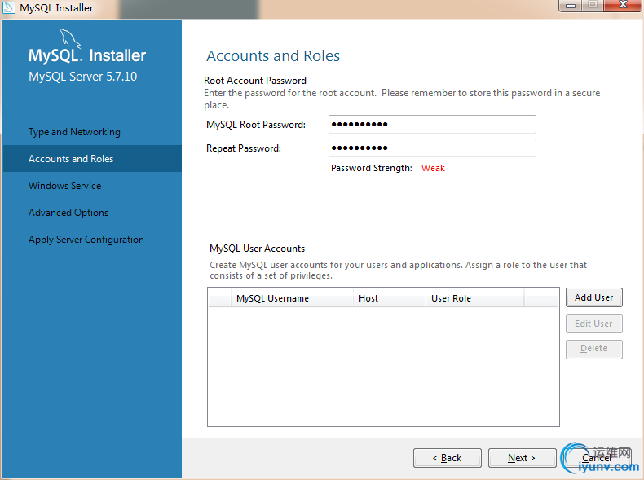
Task: Sort by Host column header
Action: [390, 298]
